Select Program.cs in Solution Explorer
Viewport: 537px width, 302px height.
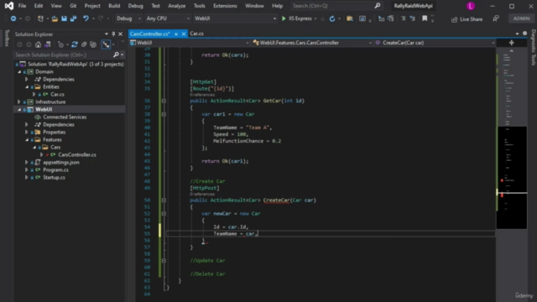click(x=55, y=169)
